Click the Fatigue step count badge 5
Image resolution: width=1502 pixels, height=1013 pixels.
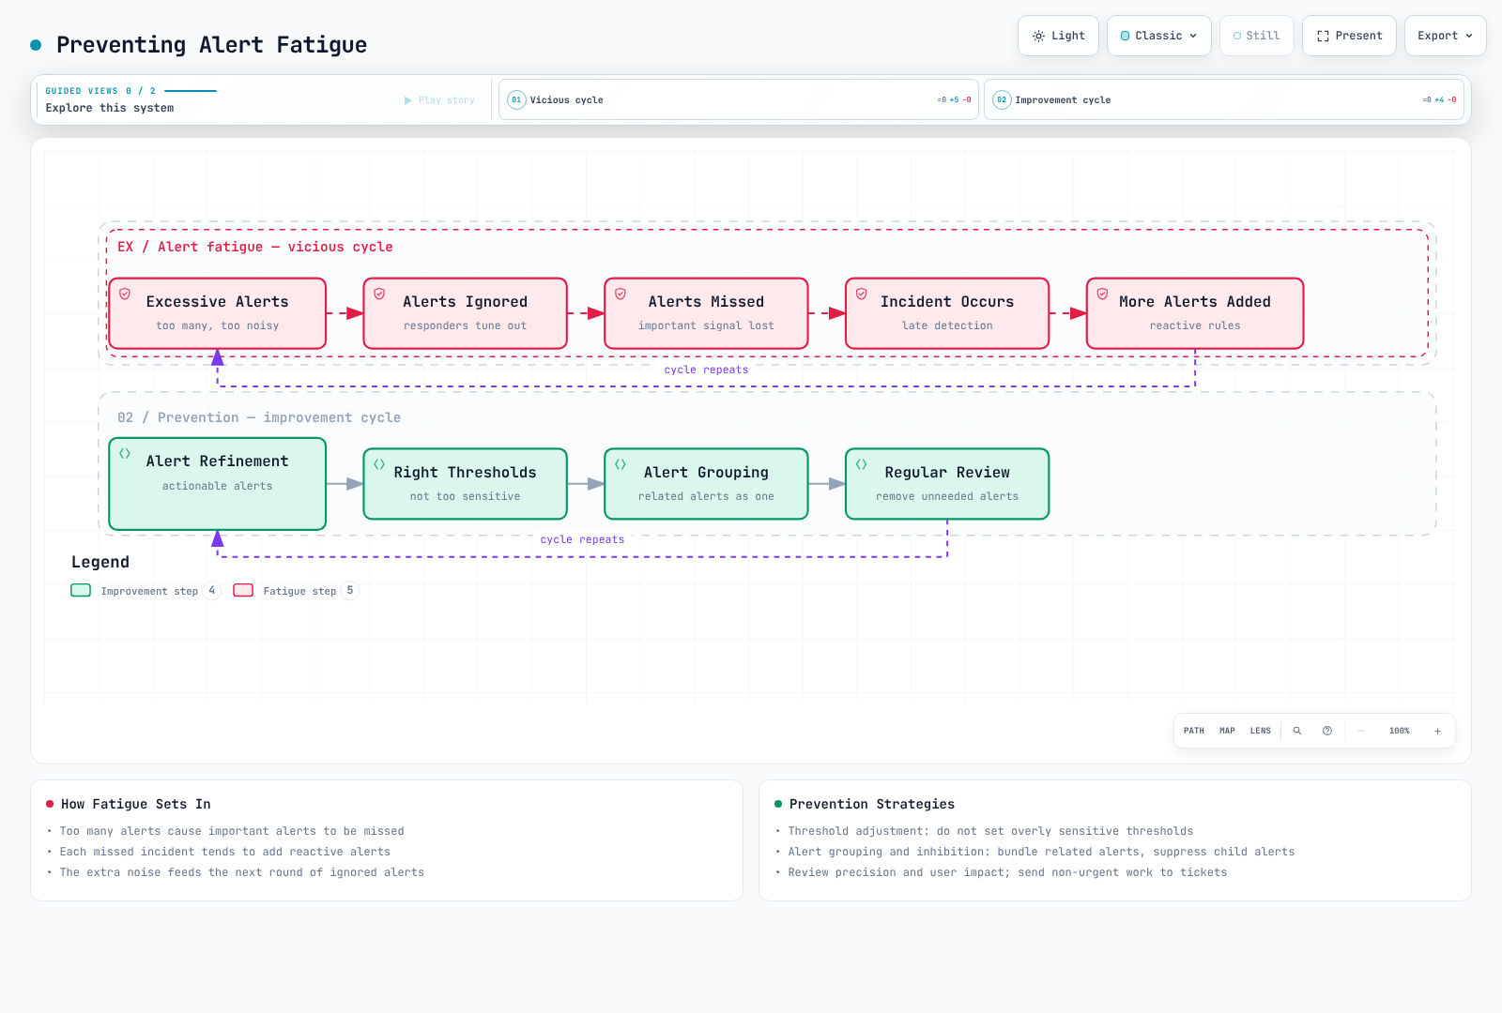coord(350,590)
